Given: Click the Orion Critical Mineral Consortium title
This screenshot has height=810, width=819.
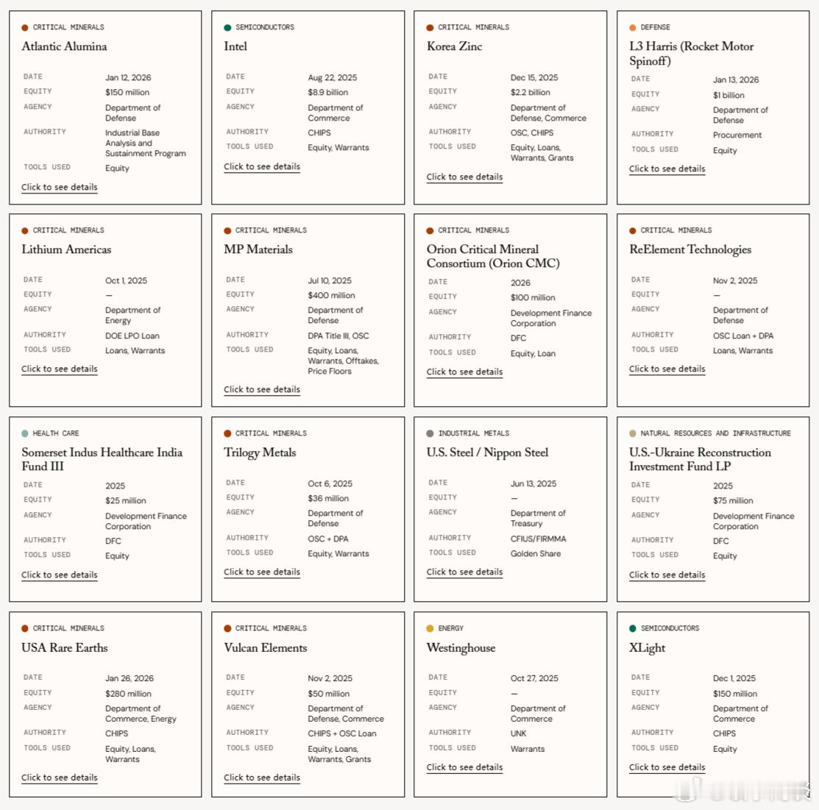Looking at the screenshot, I should pos(493,257).
